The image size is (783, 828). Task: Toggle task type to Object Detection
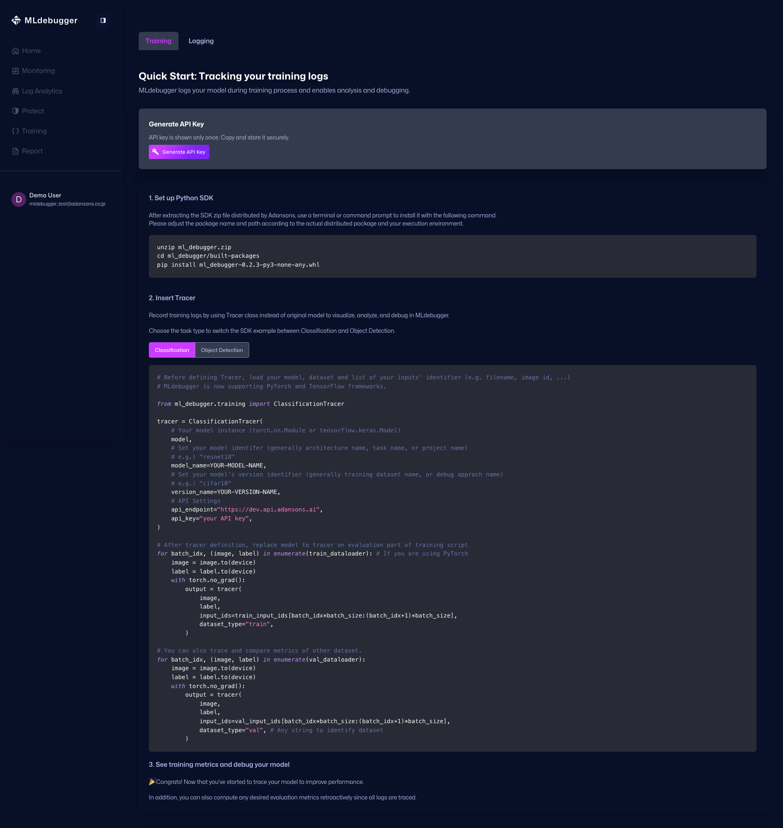point(221,350)
